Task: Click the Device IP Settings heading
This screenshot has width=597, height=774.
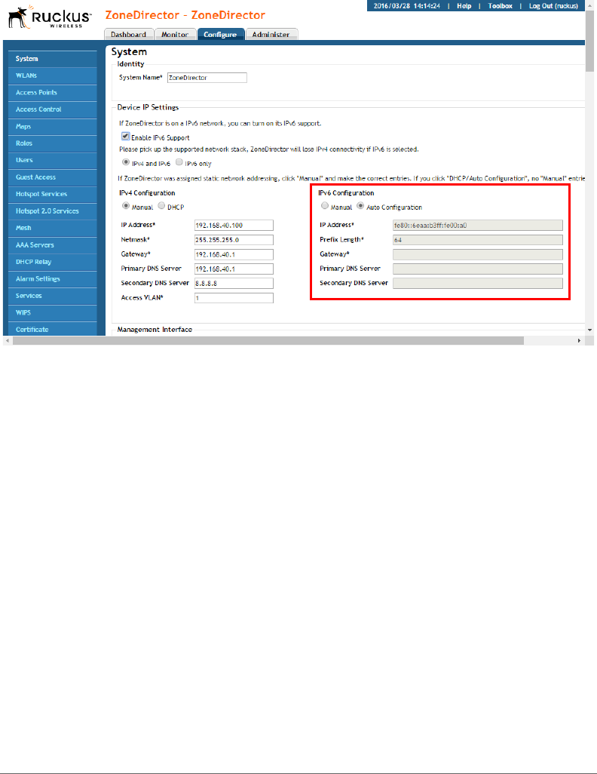Action: 148,108
